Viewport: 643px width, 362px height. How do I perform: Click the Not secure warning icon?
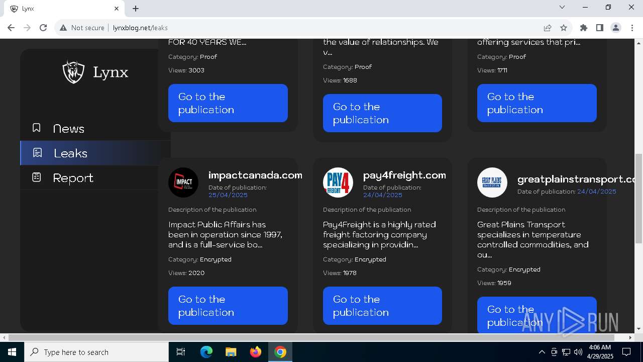point(63,28)
